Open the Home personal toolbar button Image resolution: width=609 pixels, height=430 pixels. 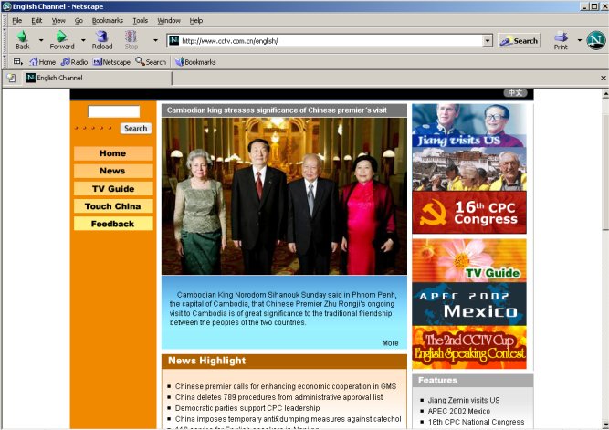point(43,62)
